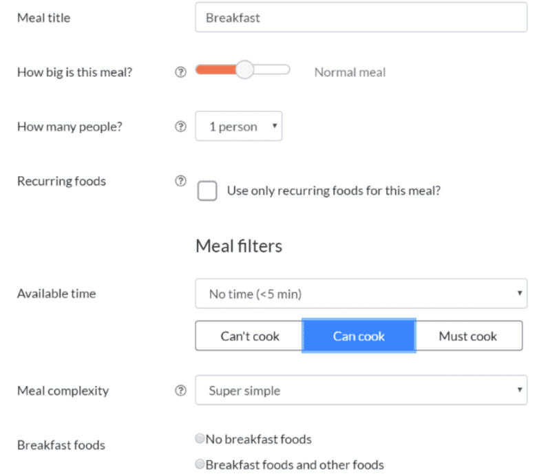Viewport: 537px width, 474px height.
Task: Click the Meal title Breakfast input field
Action: click(x=361, y=17)
